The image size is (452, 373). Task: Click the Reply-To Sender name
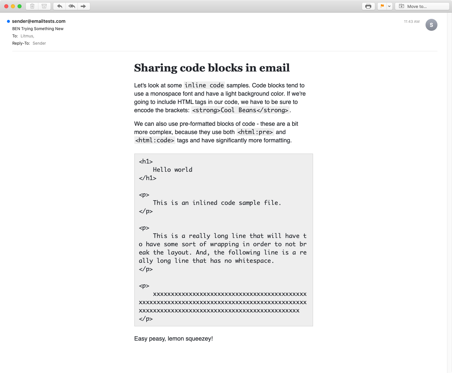point(39,43)
